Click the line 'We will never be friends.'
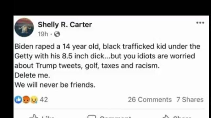The height and width of the screenshot is (118, 211). point(55,85)
